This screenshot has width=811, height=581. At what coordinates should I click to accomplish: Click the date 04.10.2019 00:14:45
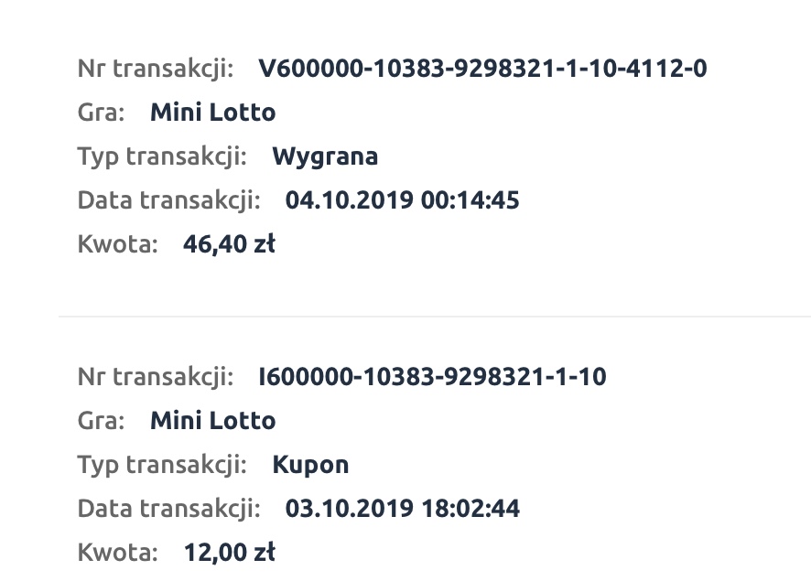(403, 200)
